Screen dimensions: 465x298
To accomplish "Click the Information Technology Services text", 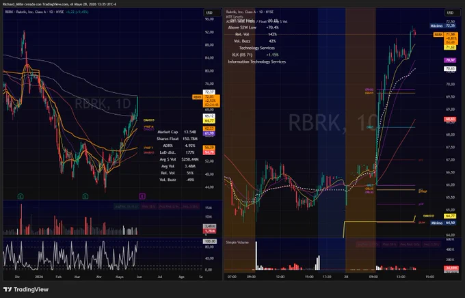I will click(257, 62).
